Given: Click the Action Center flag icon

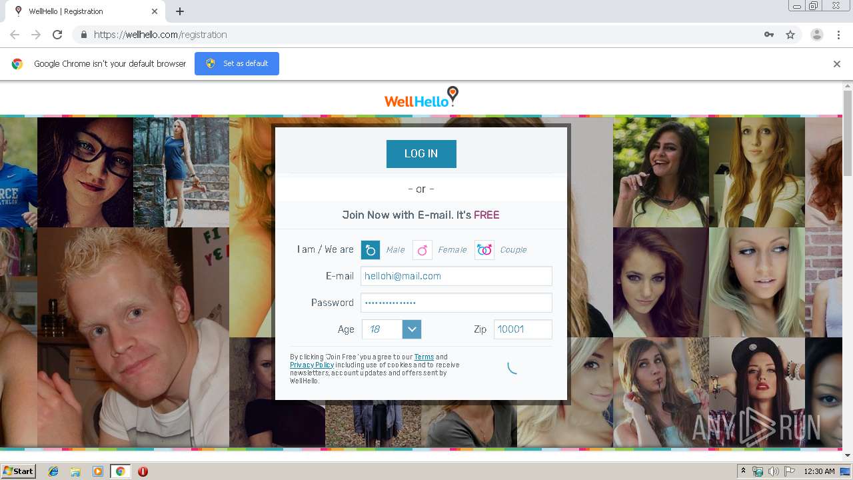Looking at the screenshot, I should click(790, 471).
